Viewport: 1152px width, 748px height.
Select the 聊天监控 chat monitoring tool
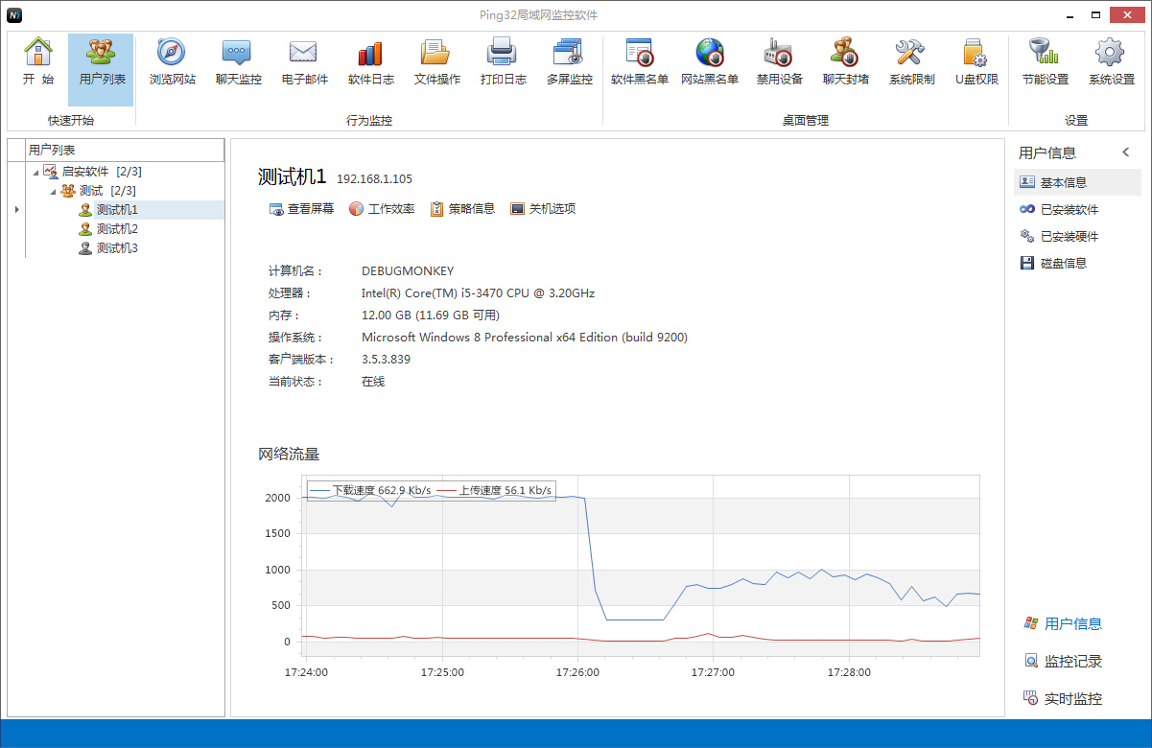pyautogui.click(x=237, y=62)
